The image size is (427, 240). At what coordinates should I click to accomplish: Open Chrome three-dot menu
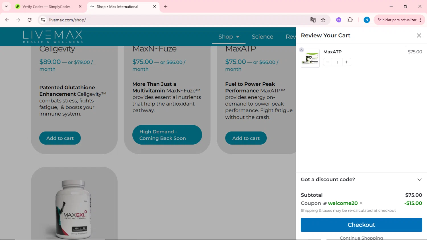click(x=420, y=20)
